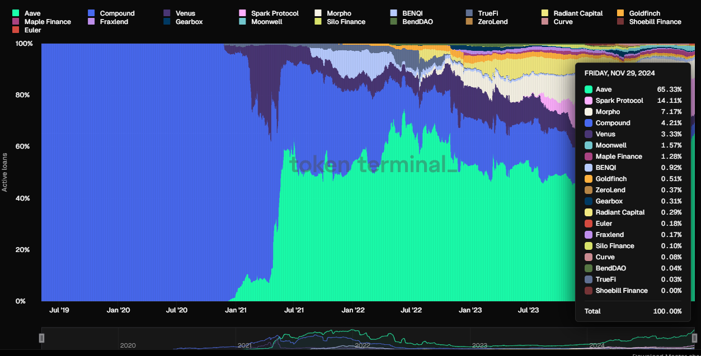Click the tooltip date header Friday, Nov 29, 2024
Screen dimensions: 701x356
coord(619,73)
